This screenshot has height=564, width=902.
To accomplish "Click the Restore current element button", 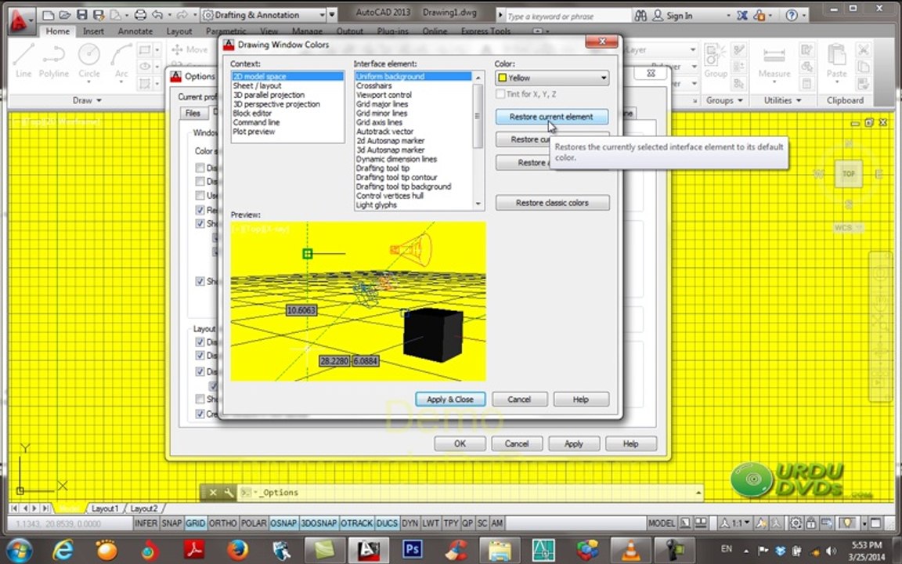I will click(551, 117).
